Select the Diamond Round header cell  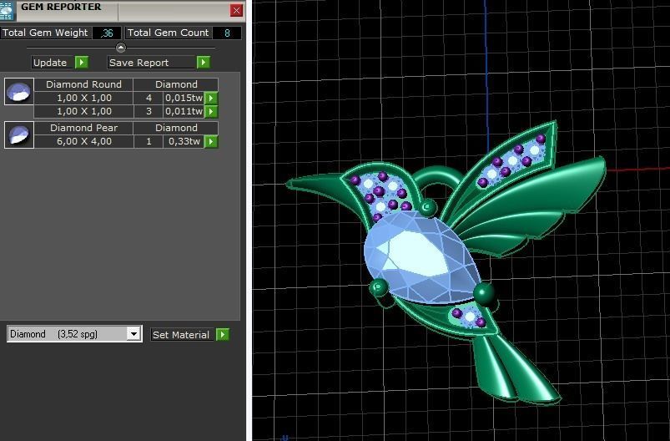coord(83,84)
